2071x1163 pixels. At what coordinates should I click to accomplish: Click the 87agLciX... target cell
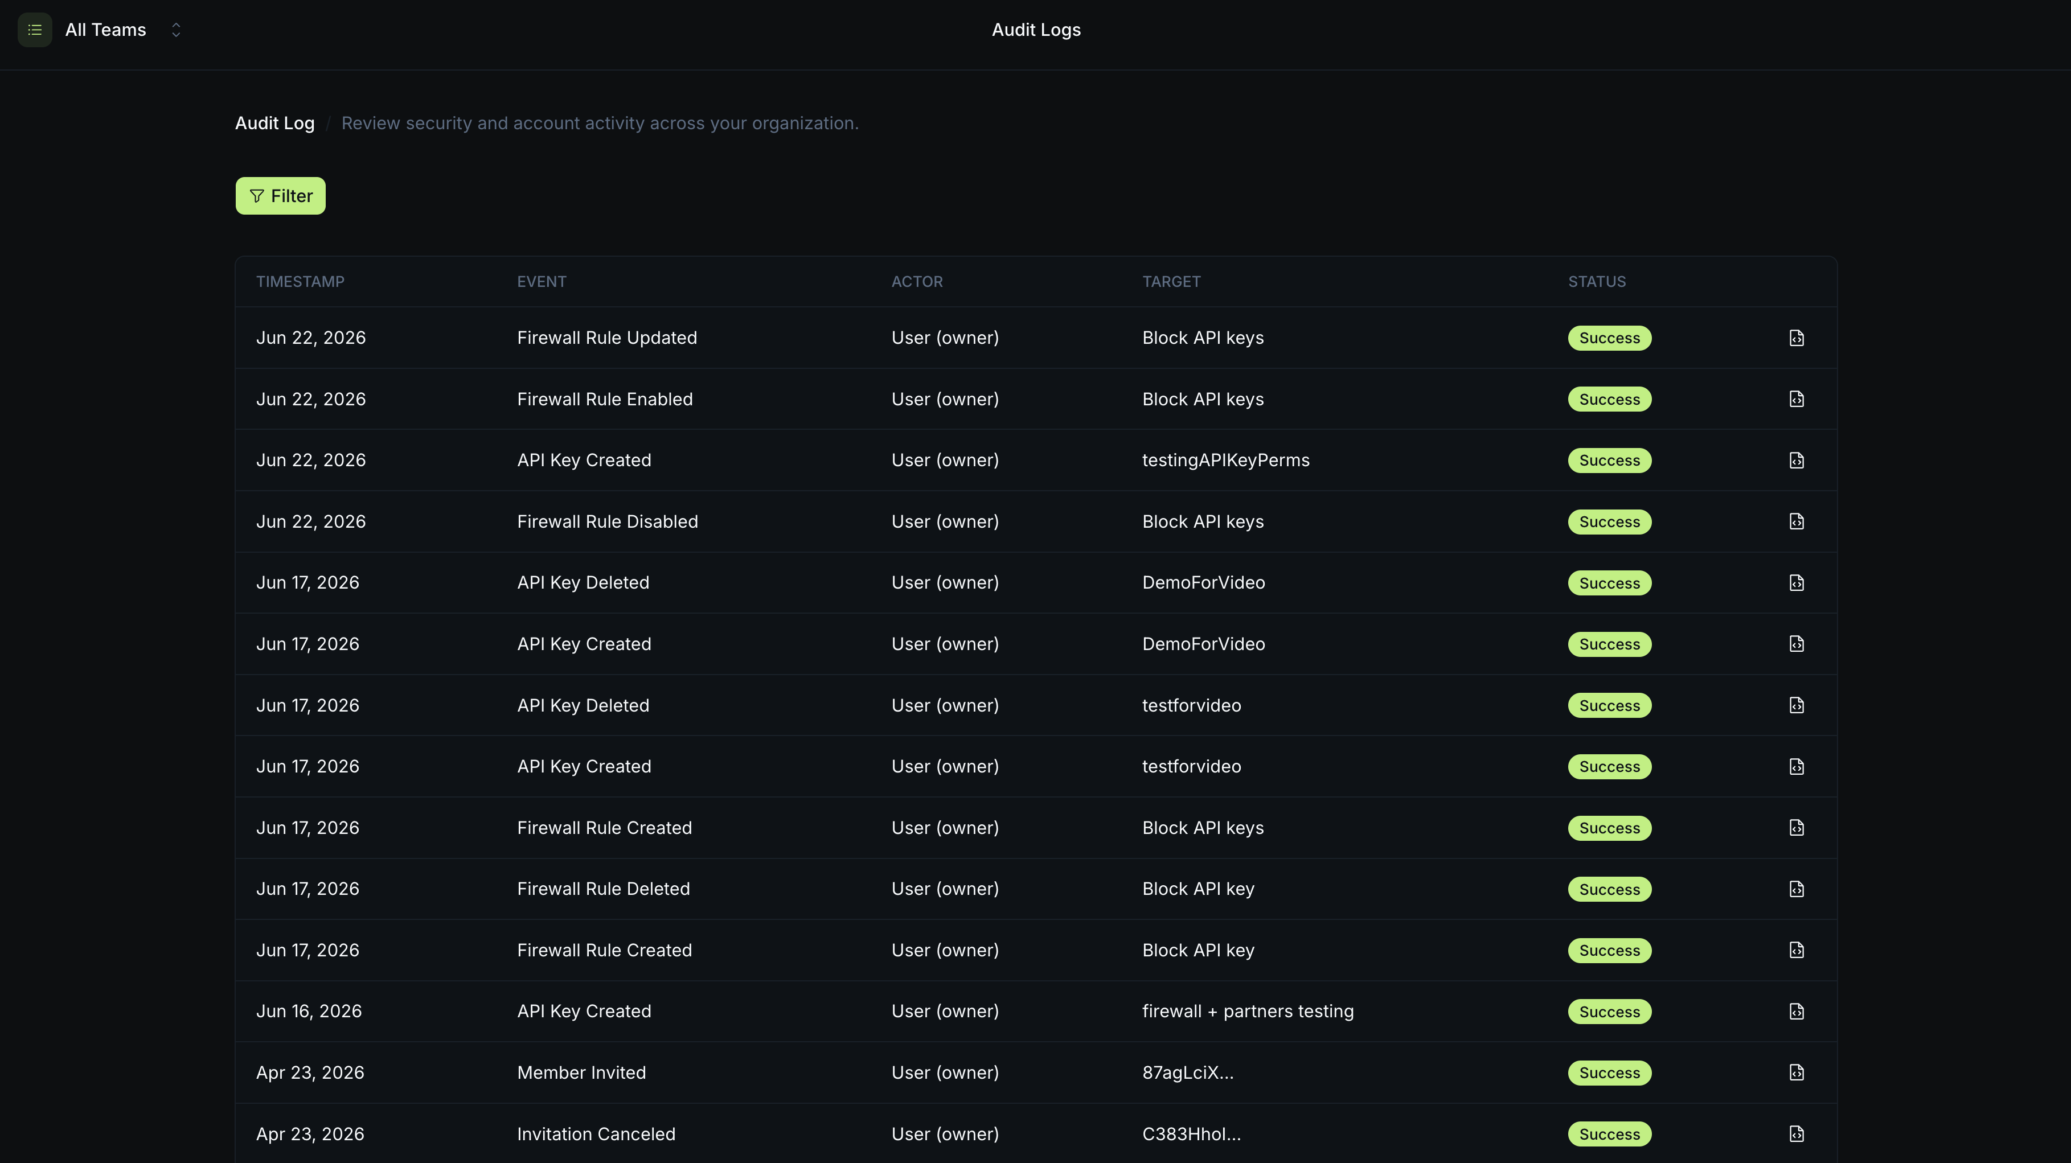coord(1187,1073)
